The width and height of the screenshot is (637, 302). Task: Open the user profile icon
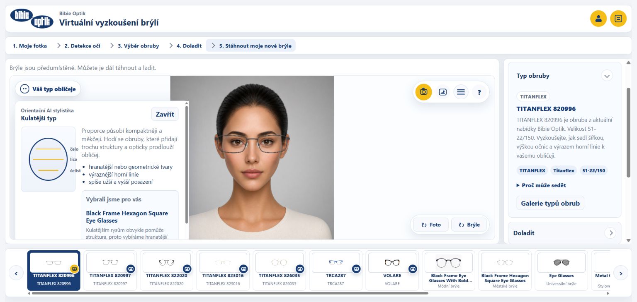tap(598, 19)
